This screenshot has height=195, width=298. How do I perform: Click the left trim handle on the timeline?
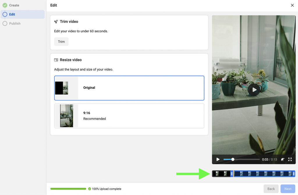click(232, 174)
